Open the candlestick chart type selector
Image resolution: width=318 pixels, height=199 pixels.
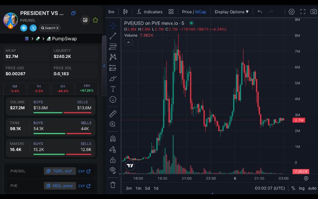point(125,12)
